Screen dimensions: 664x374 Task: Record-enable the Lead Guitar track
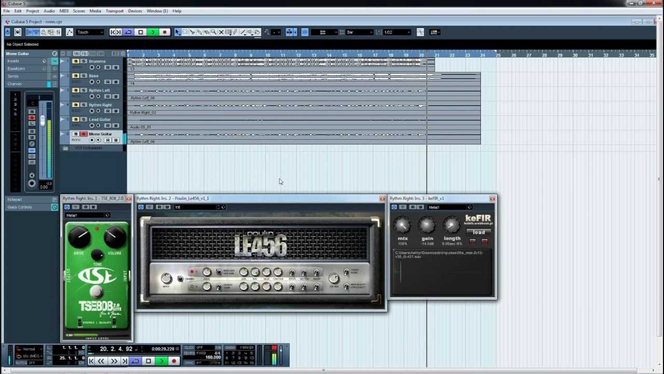click(92, 125)
